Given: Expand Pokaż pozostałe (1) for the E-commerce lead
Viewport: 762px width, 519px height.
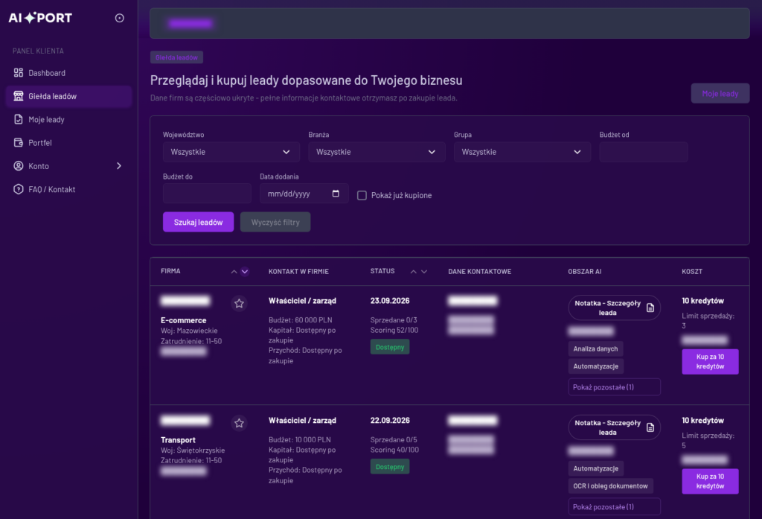Looking at the screenshot, I should 614,387.
